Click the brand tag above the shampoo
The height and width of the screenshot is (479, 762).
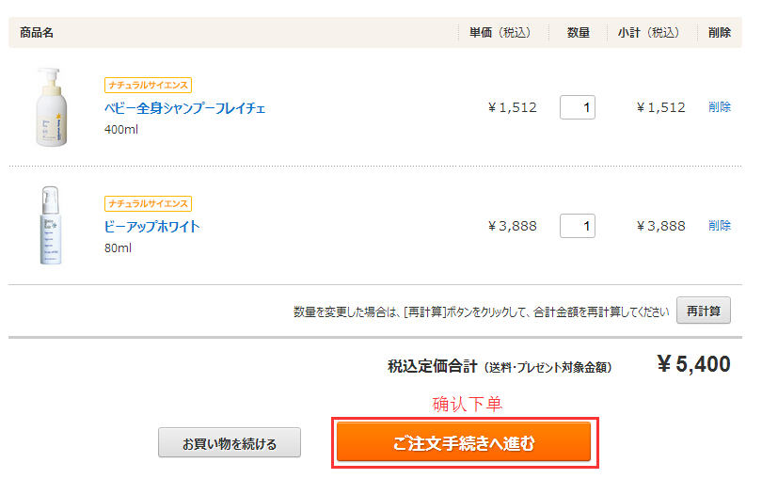pyautogui.click(x=148, y=85)
